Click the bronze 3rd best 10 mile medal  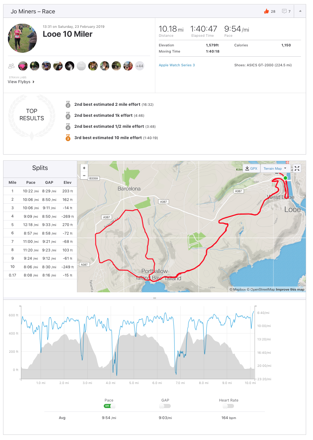pyautogui.click(x=68, y=138)
